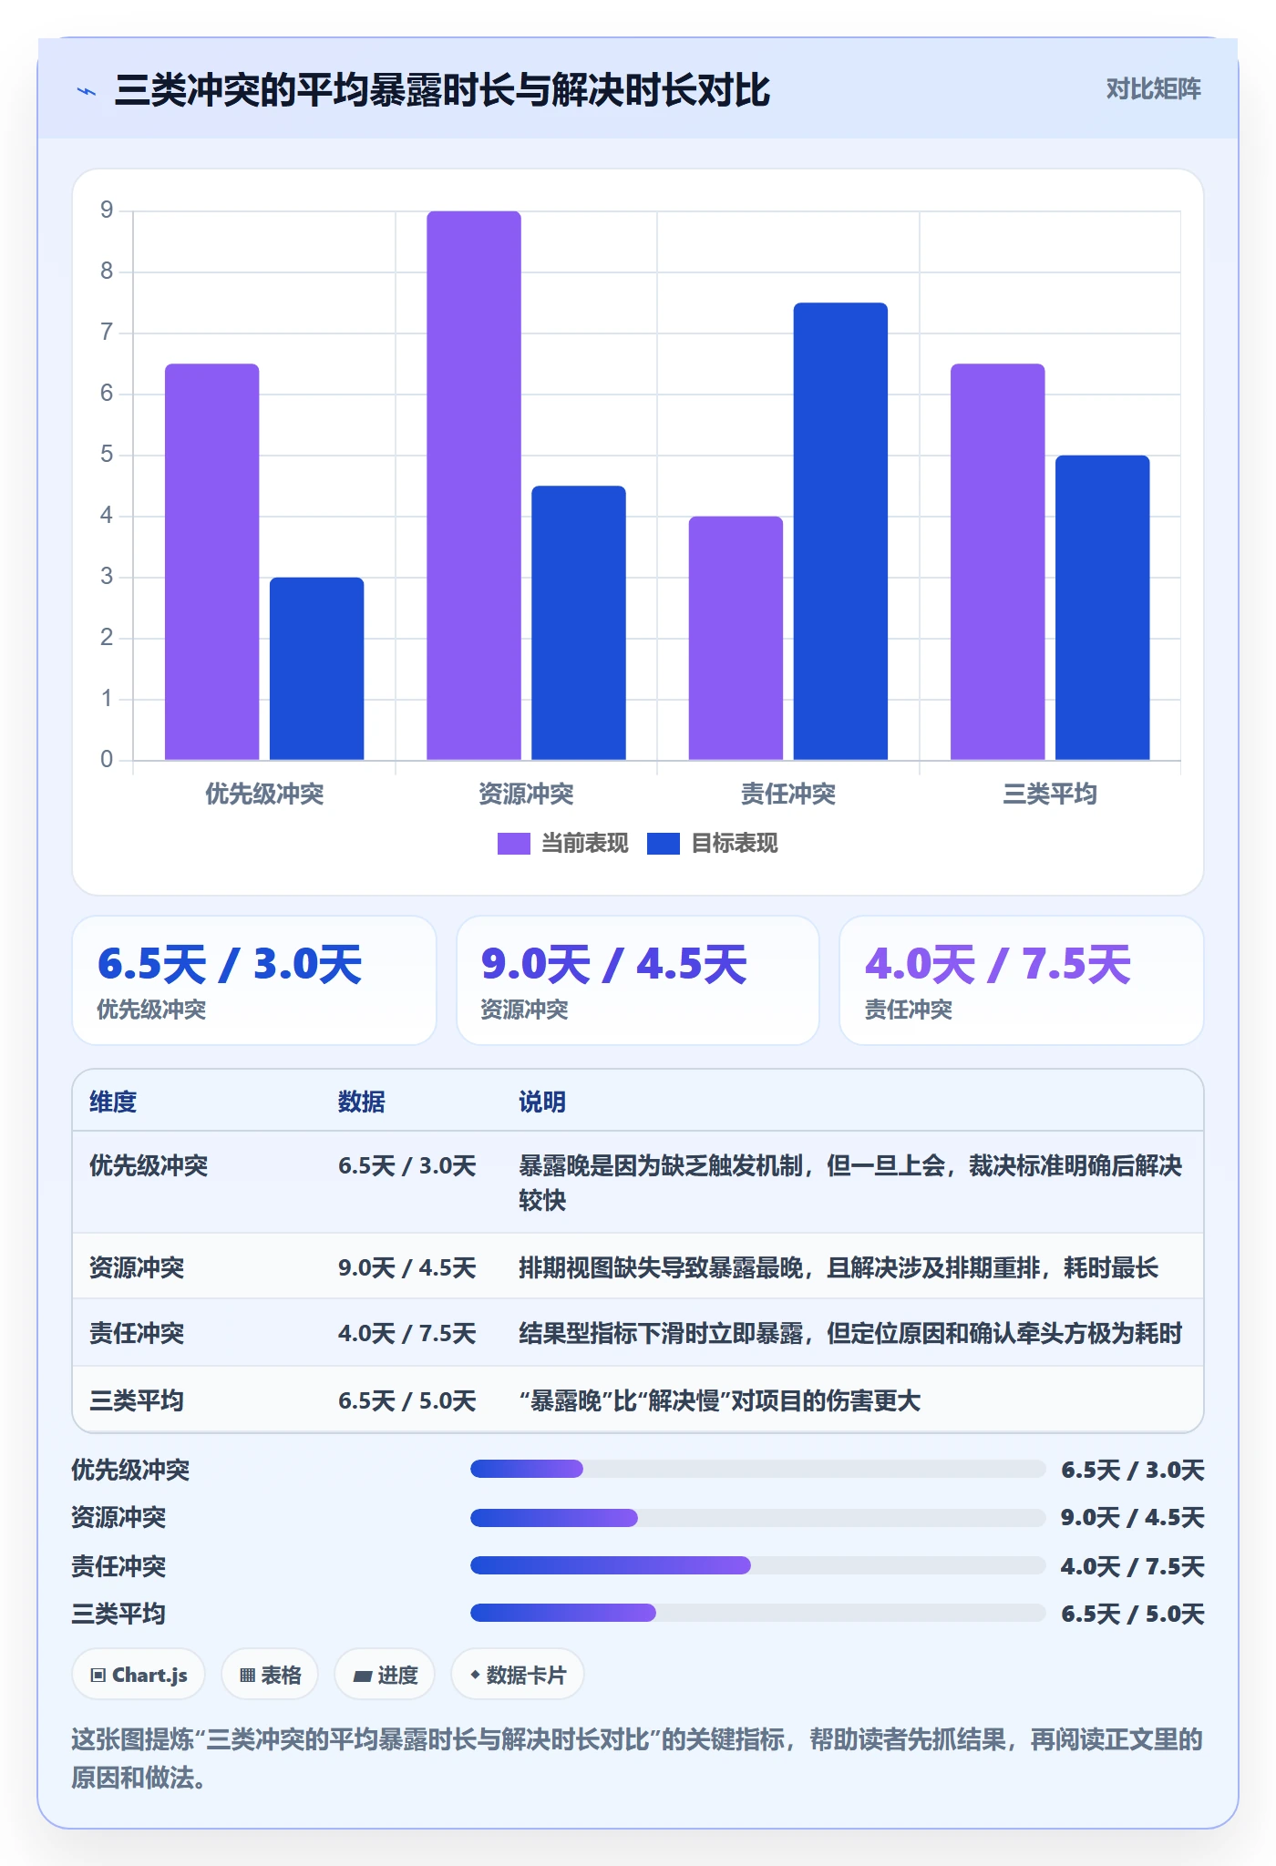Click the 维度 table column header

click(x=113, y=1102)
